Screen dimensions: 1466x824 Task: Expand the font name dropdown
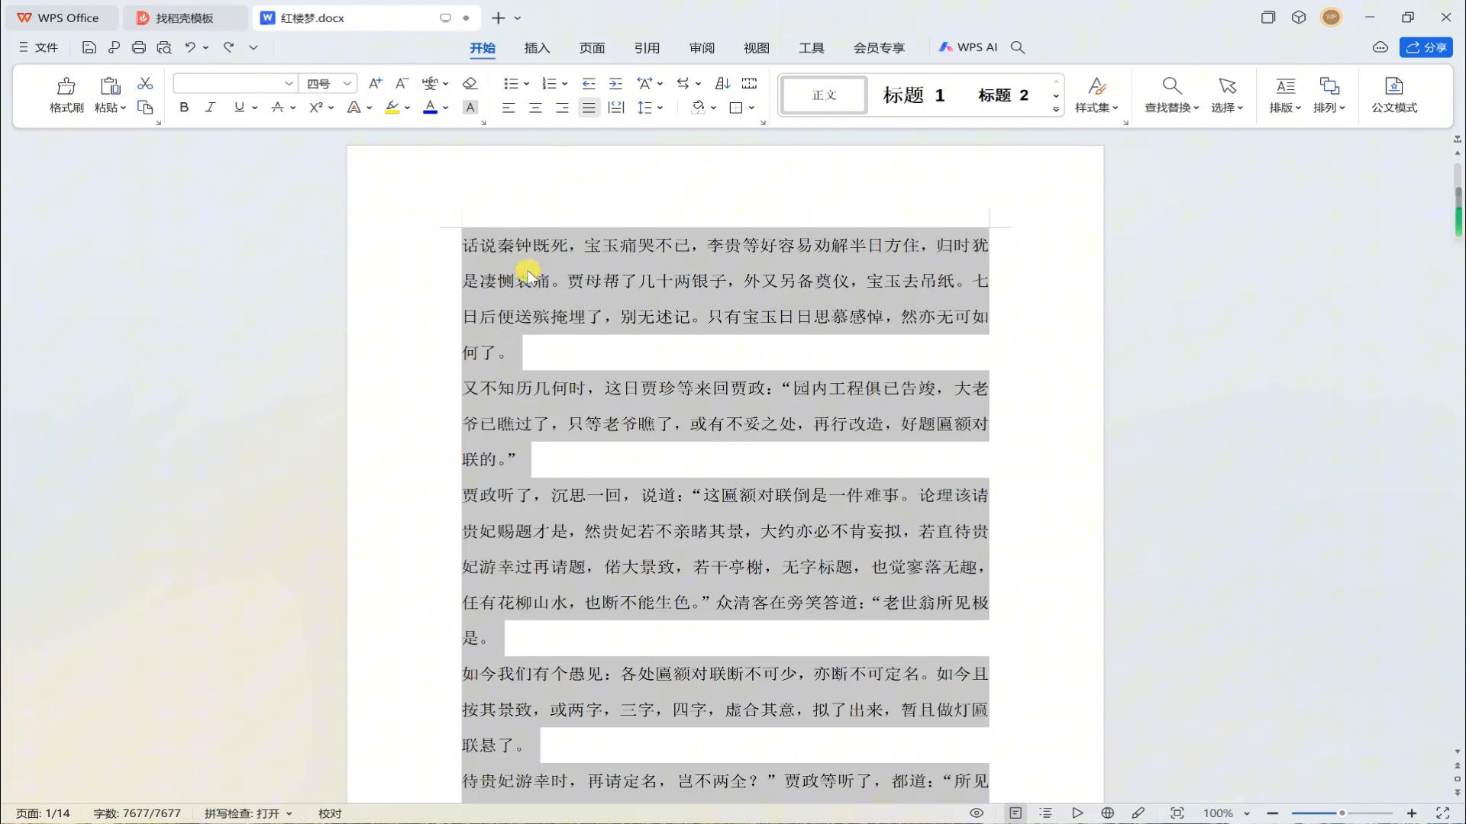[289, 83]
